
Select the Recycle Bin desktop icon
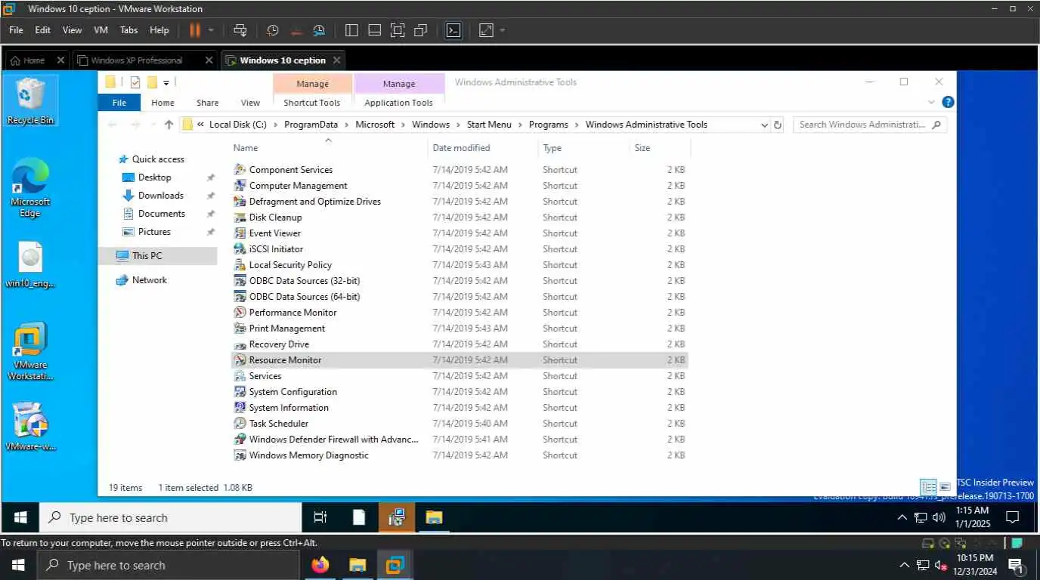click(x=30, y=101)
